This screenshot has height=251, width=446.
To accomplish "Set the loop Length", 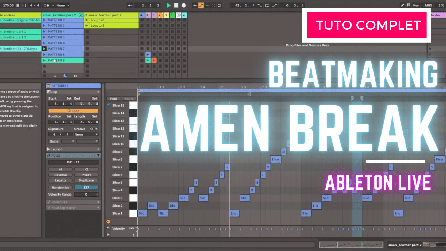I will click(86, 122).
